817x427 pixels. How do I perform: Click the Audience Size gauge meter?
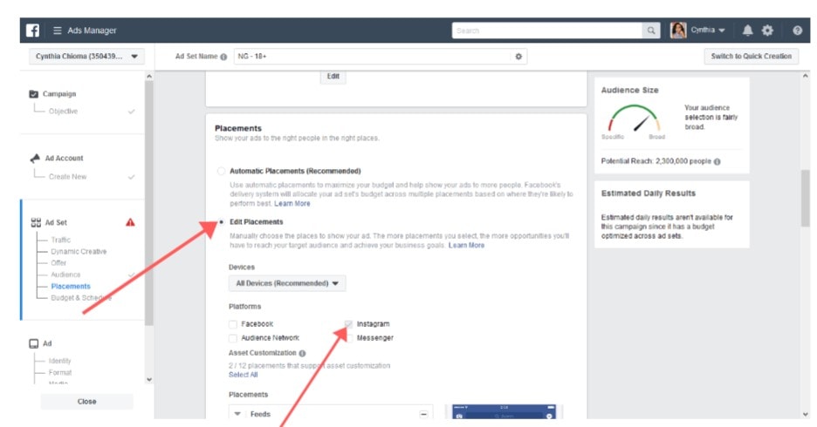(634, 119)
